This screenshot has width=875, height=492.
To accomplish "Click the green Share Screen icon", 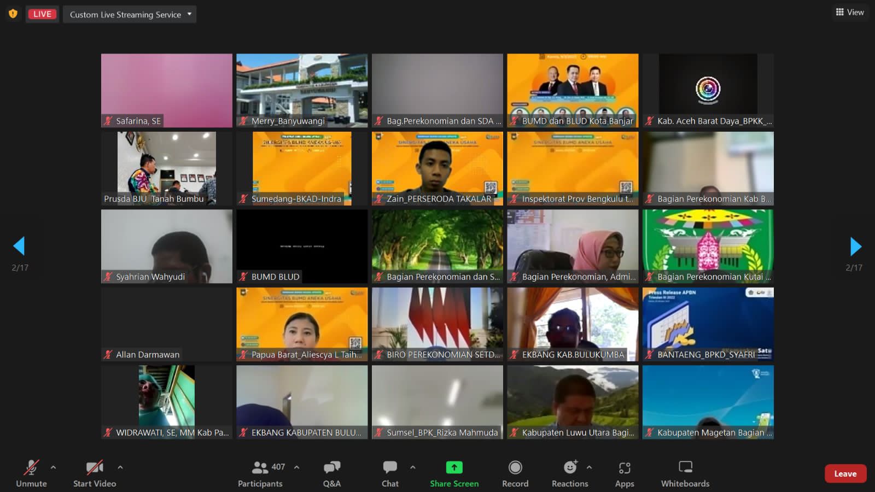I will [x=454, y=467].
